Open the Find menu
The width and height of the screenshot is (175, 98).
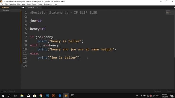click(x=19, y=4)
